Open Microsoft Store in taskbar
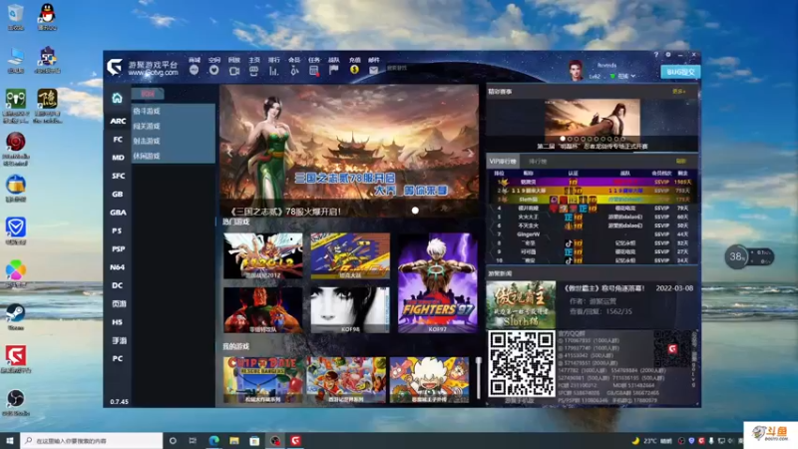Viewport: 798px width, 449px height. click(x=254, y=441)
